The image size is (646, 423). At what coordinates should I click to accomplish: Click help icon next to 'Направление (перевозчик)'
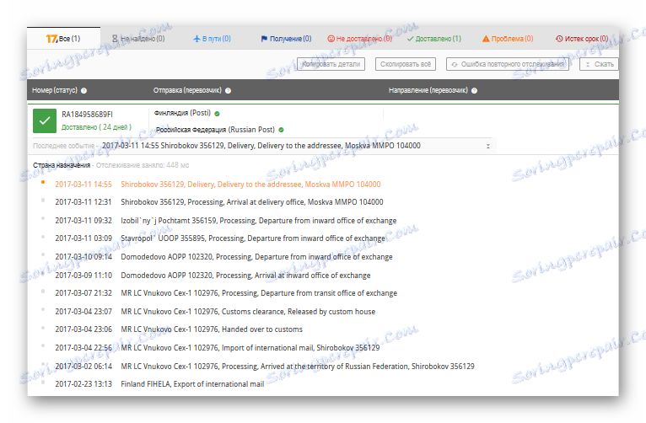click(474, 90)
